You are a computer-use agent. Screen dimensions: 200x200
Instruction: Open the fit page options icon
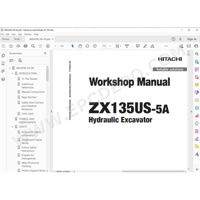(118, 46)
